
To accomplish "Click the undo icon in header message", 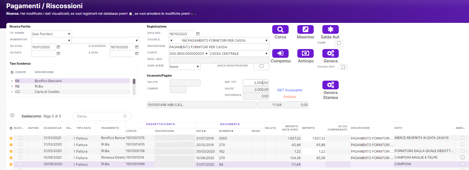I will (x=192, y=14).
